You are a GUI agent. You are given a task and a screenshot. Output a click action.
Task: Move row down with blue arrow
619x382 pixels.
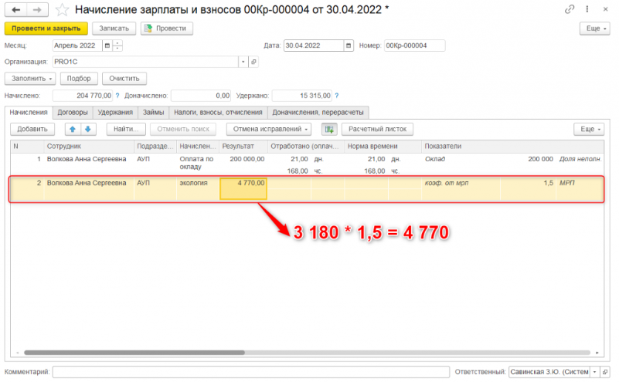click(88, 130)
